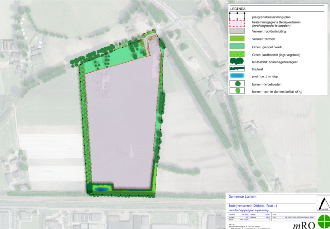330x229 pixels.
Task: Click the mRO company name logo text
Action: point(304,226)
